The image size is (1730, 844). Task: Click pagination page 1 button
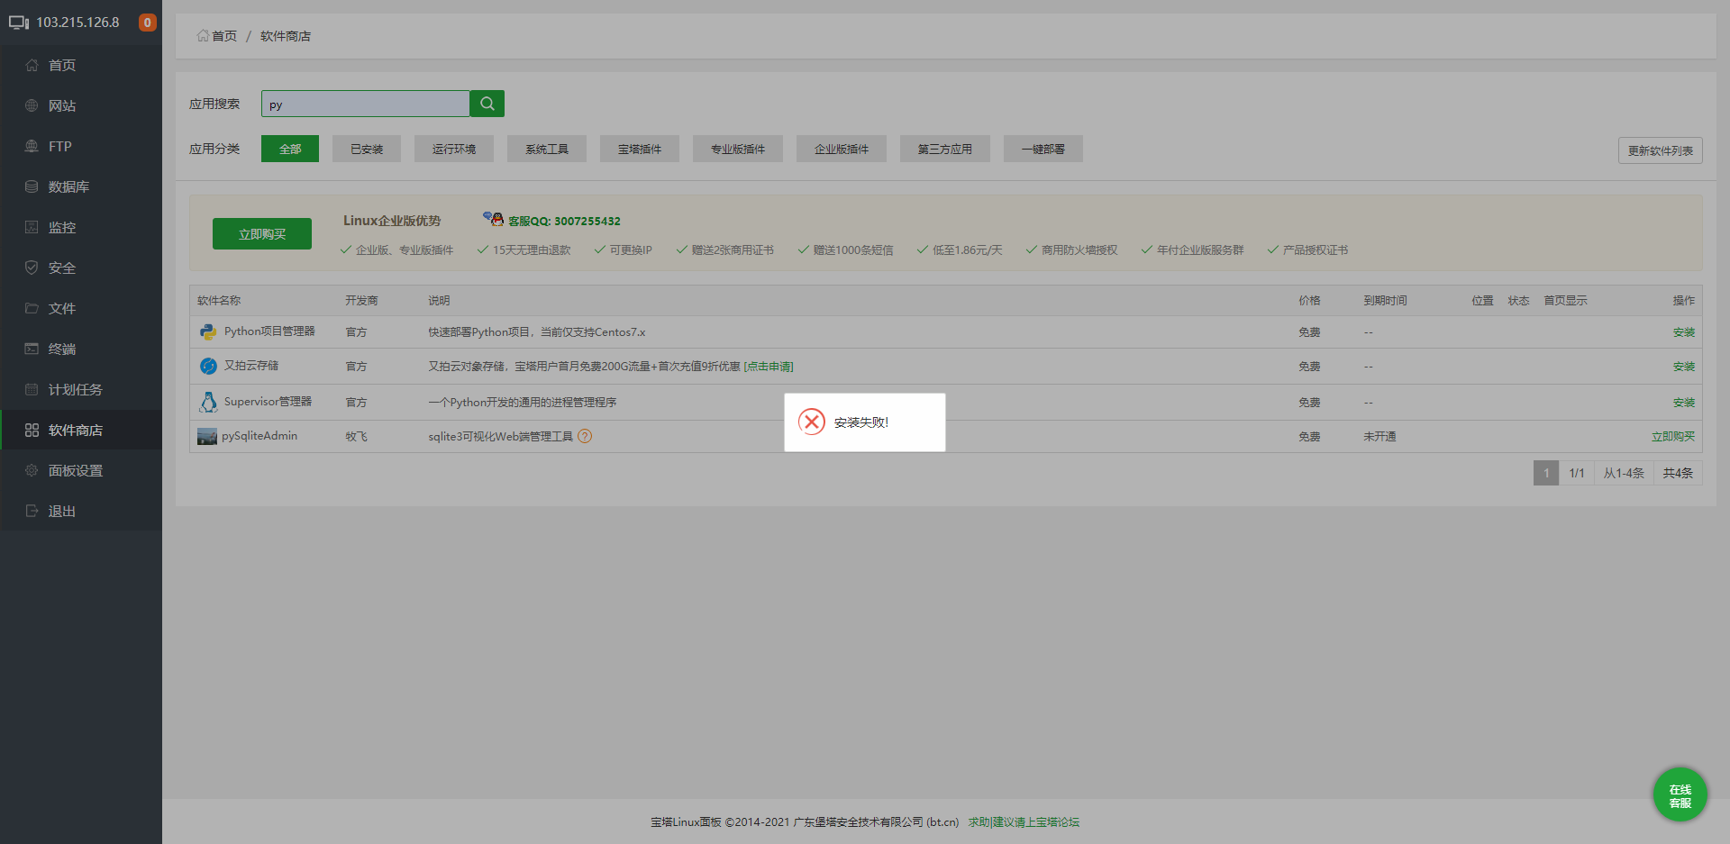point(1546,473)
